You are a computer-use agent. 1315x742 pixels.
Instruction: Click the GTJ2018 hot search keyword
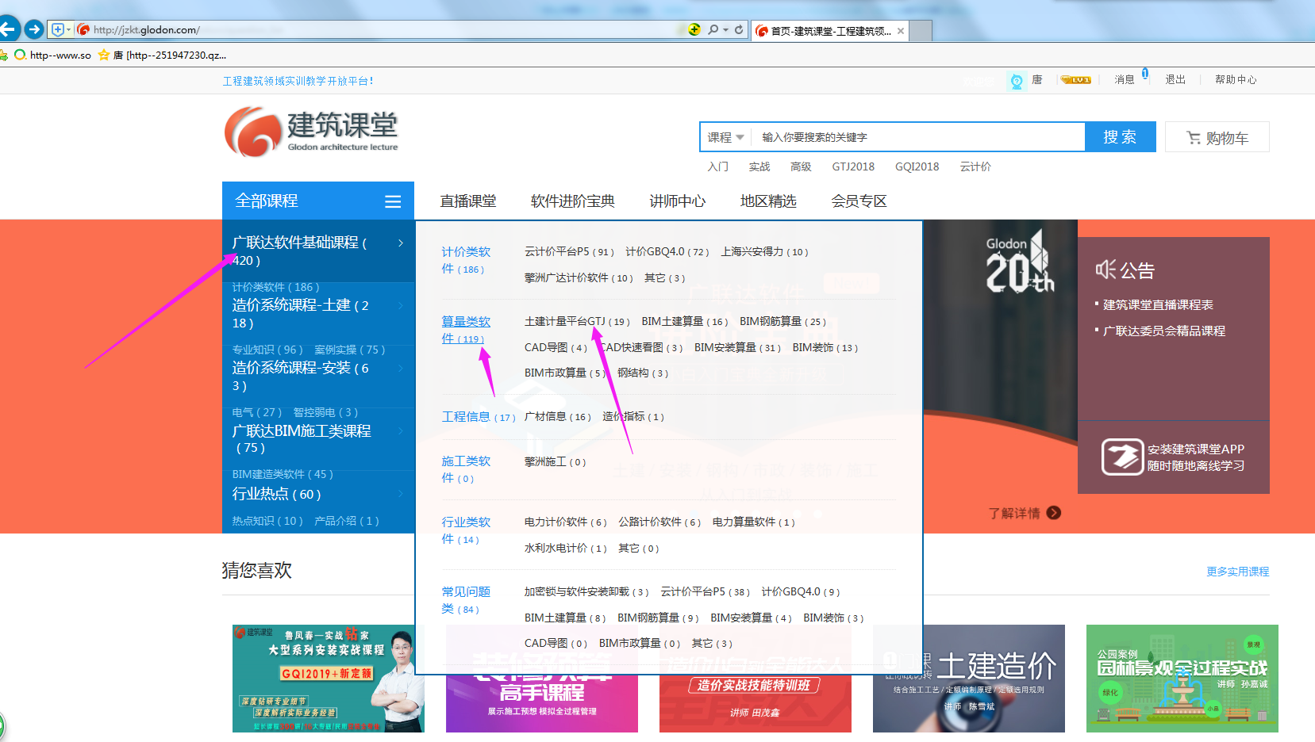point(853,166)
